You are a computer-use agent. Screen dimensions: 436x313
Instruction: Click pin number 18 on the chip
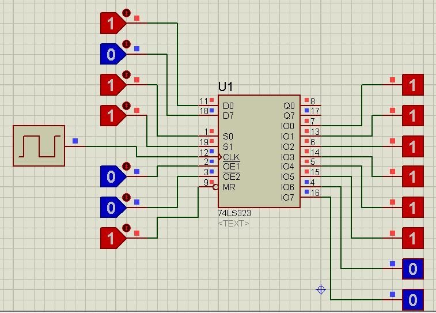(x=204, y=111)
